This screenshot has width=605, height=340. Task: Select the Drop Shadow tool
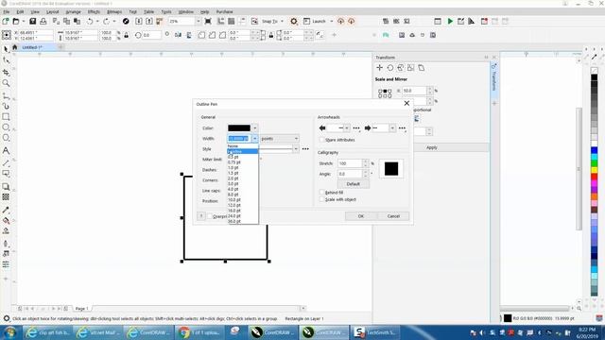pyautogui.click(x=6, y=187)
